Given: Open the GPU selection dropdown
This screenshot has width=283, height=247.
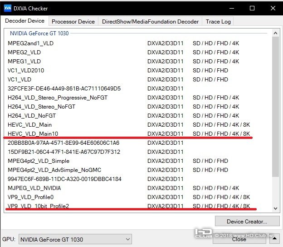Looking at the screenshot, I should tap(75, 239).
